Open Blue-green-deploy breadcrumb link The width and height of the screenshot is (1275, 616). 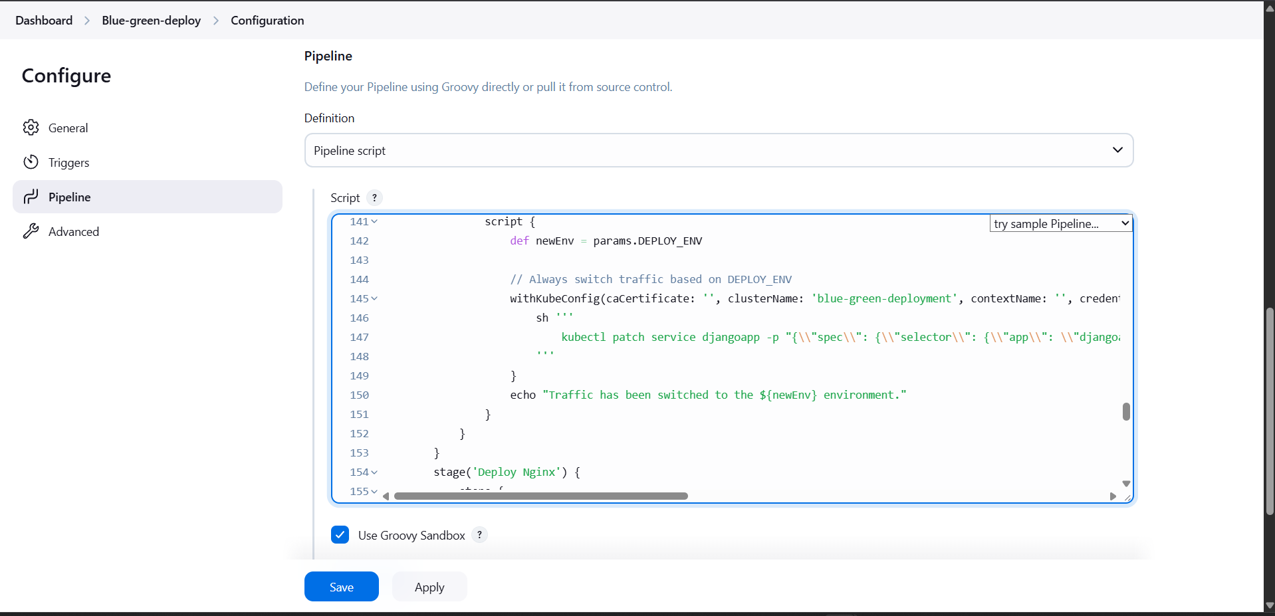[x=151, y=21]
